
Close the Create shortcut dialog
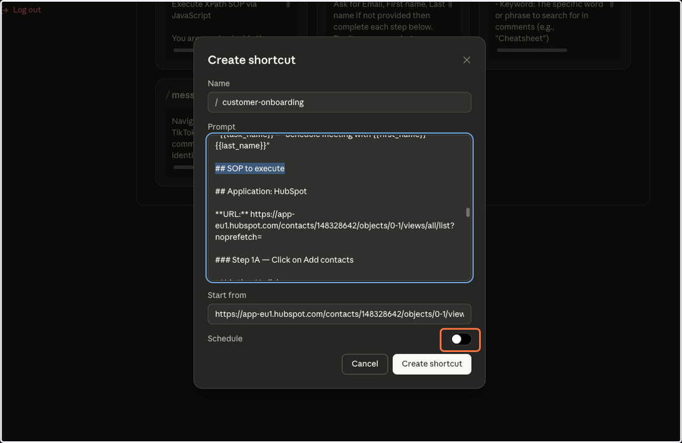click(467, 60)
